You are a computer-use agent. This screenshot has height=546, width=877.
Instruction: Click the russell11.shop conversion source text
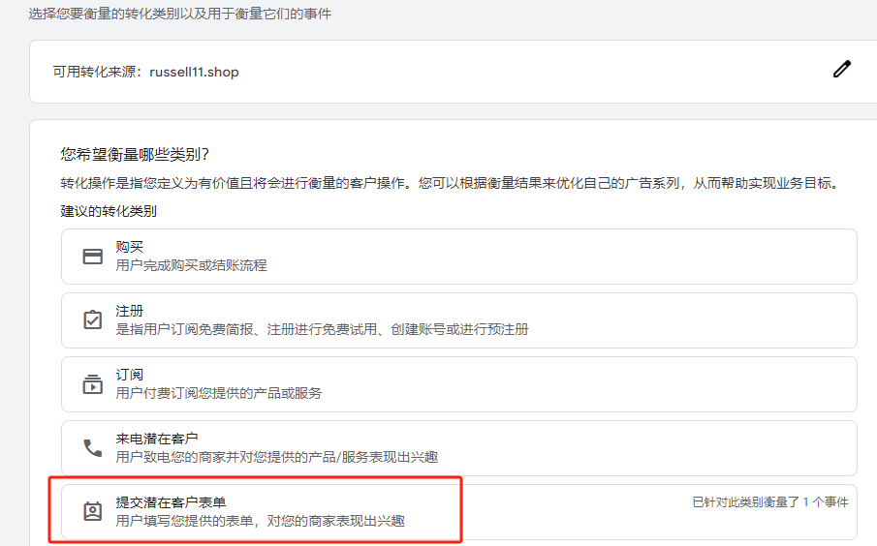click(x=194, y=73)
